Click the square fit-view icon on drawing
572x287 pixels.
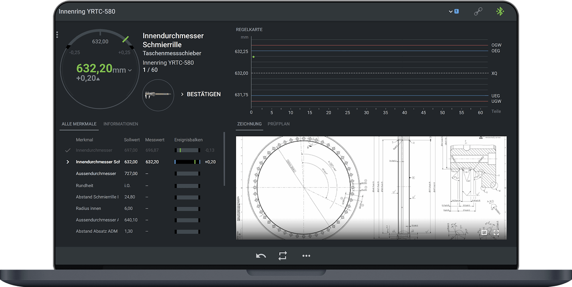click(x=484, y=233)
